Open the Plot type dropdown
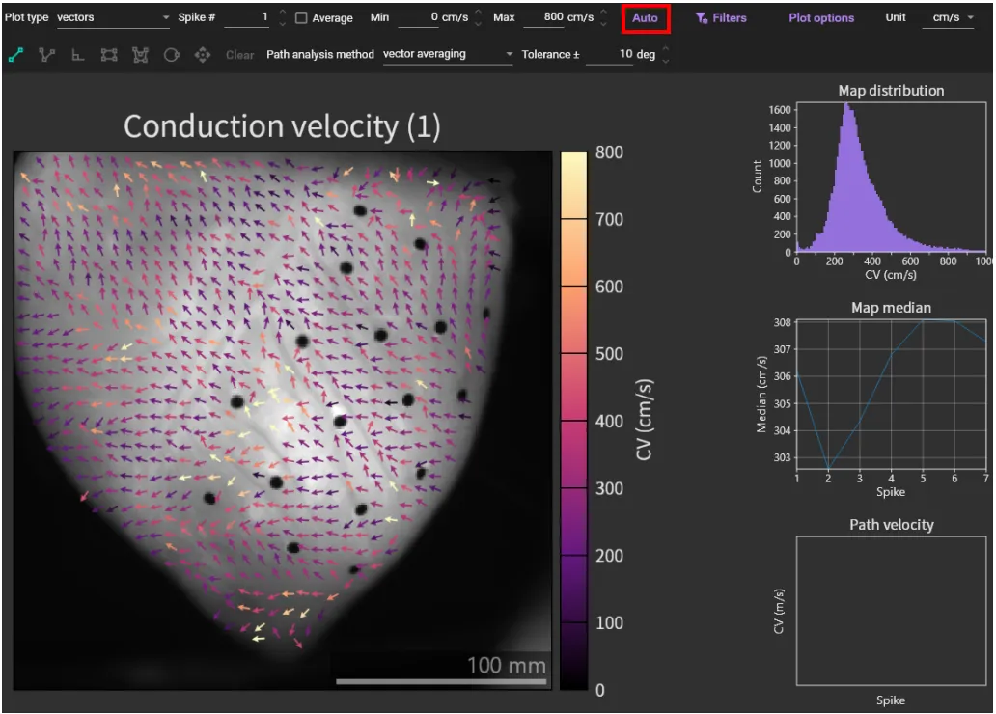 112,18
